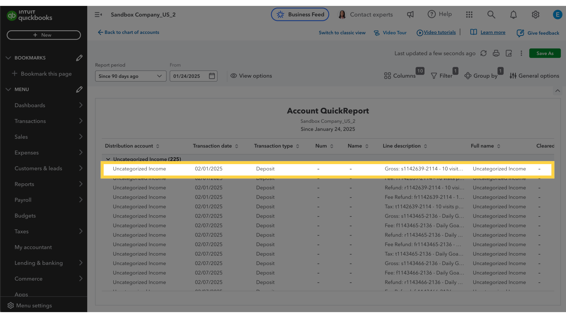Image resolution: width=566 pixels, height=318 pixels.
Task: Click Save As button
Action: [x=545, y=53]
